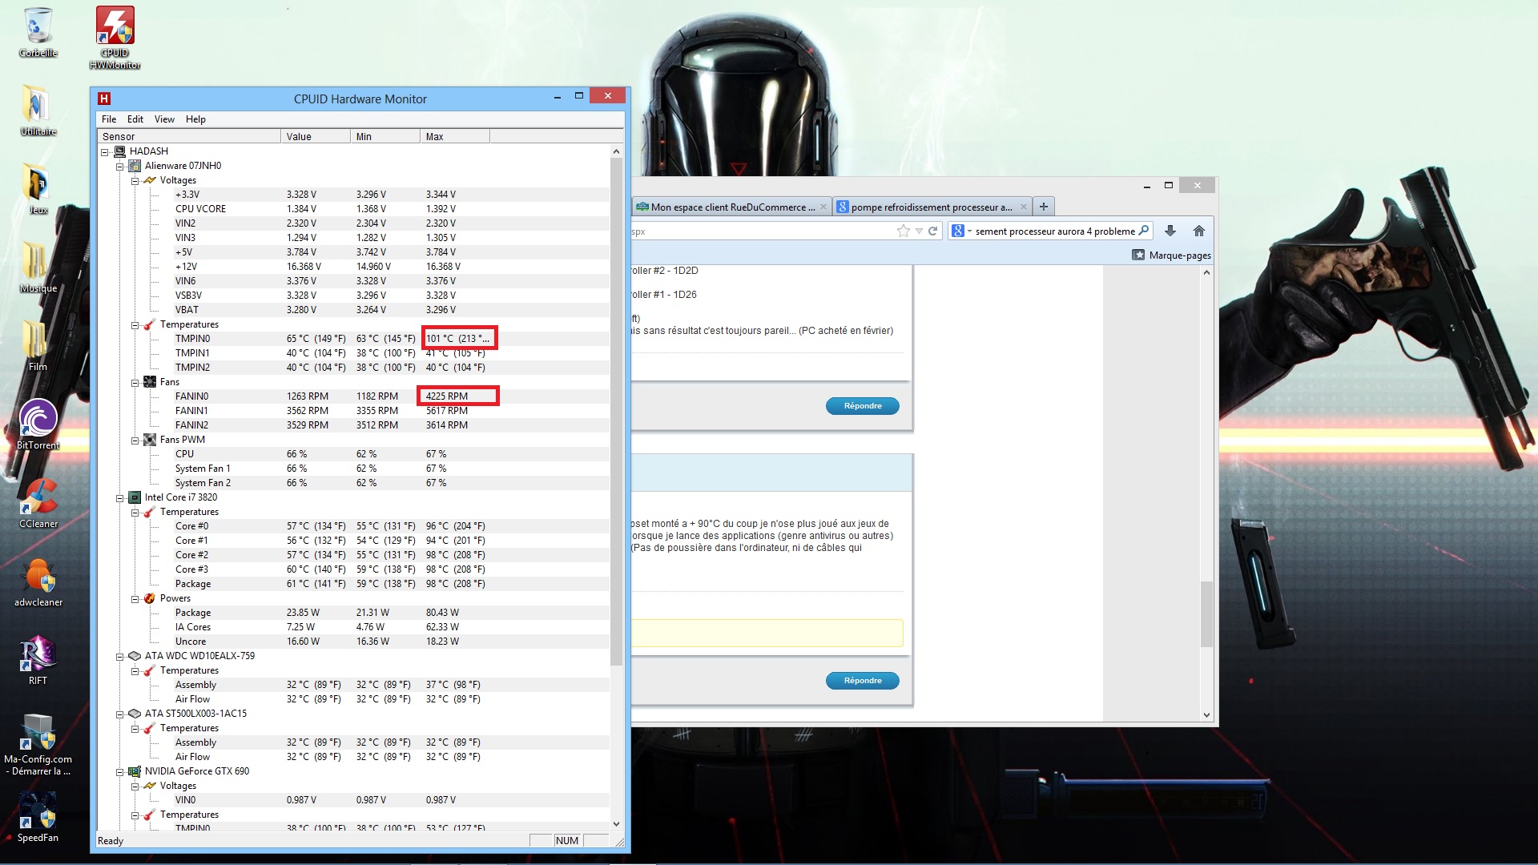
Task: Click bookmark star icon in browser address bar
Action: pos(904,231)
